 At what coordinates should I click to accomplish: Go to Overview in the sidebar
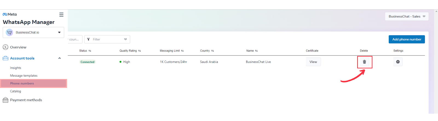click(18, 47)
